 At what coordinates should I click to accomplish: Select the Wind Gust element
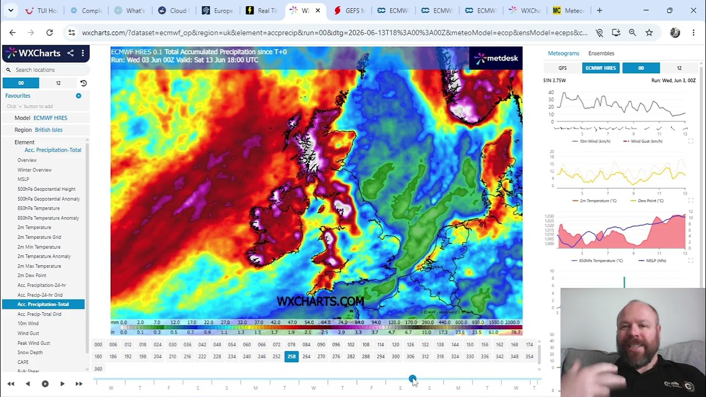click(x=28, y=333)
